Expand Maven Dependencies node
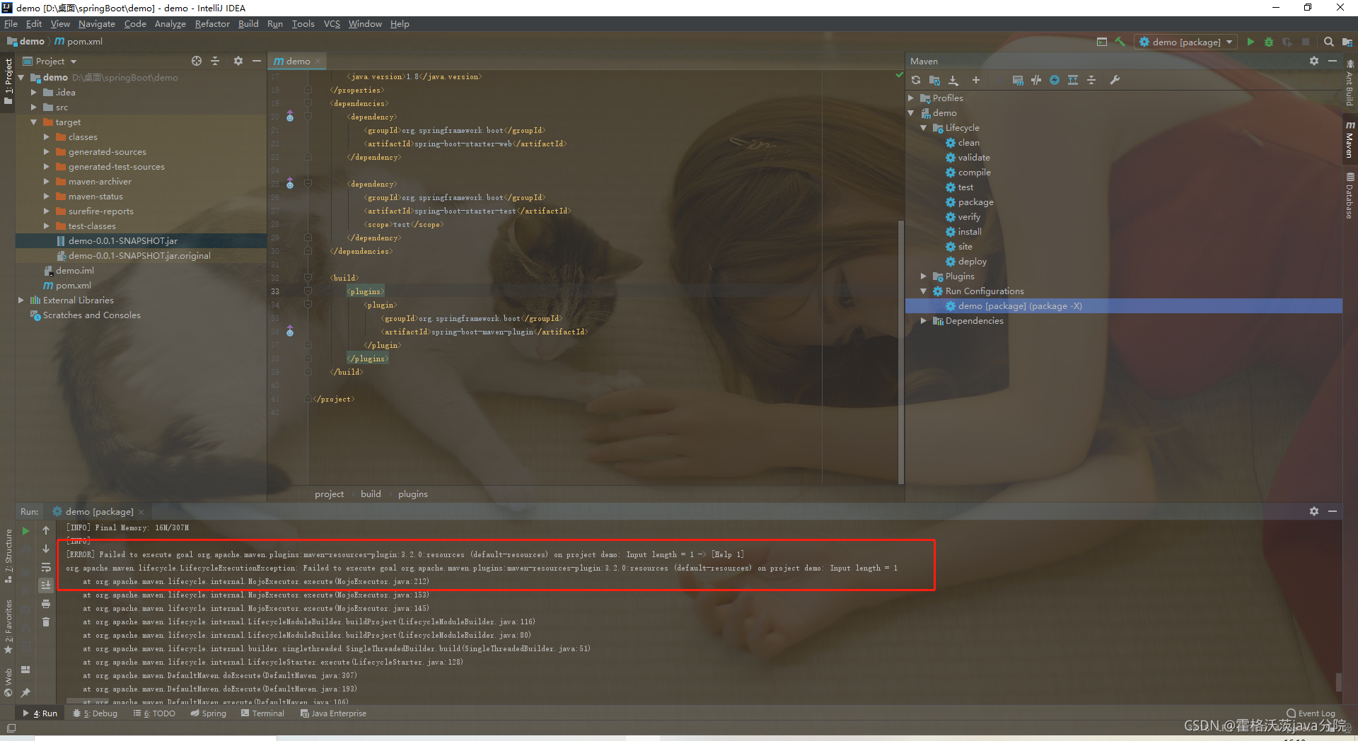Image resolution: width=1358 pixels, height=741 pixels. [x=924, y=321]
